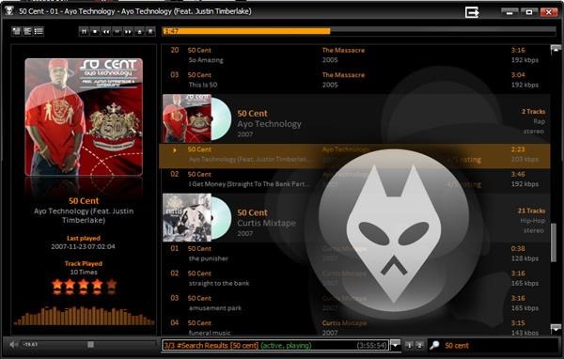Viewport: 564px width, 359px height.
Task: Click the Ayo Technology album thumbnail in playlist
Action: (187, 118)
